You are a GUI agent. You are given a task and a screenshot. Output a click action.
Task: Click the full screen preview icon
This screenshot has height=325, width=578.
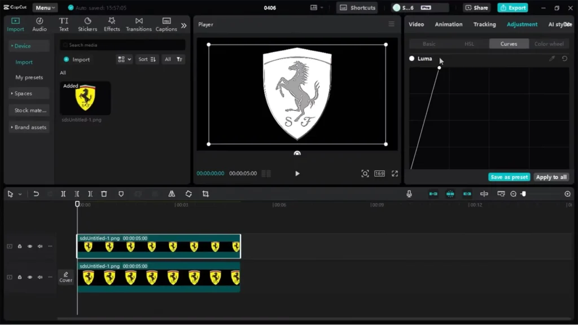395,174
